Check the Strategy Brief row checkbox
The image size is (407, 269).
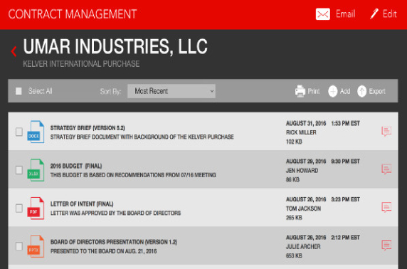point(19,132)
